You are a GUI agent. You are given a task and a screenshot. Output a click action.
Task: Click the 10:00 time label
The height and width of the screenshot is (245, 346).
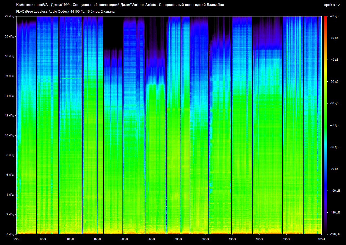(70, 239)
